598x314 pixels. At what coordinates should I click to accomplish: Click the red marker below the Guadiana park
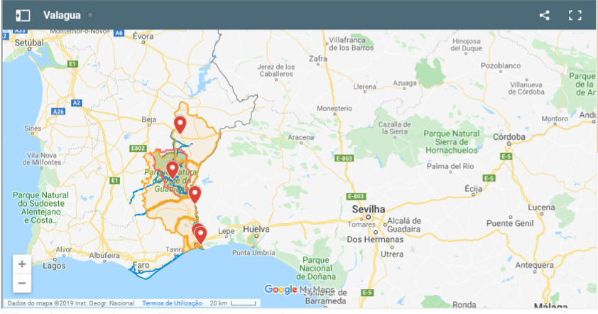[x=195, y=194]
